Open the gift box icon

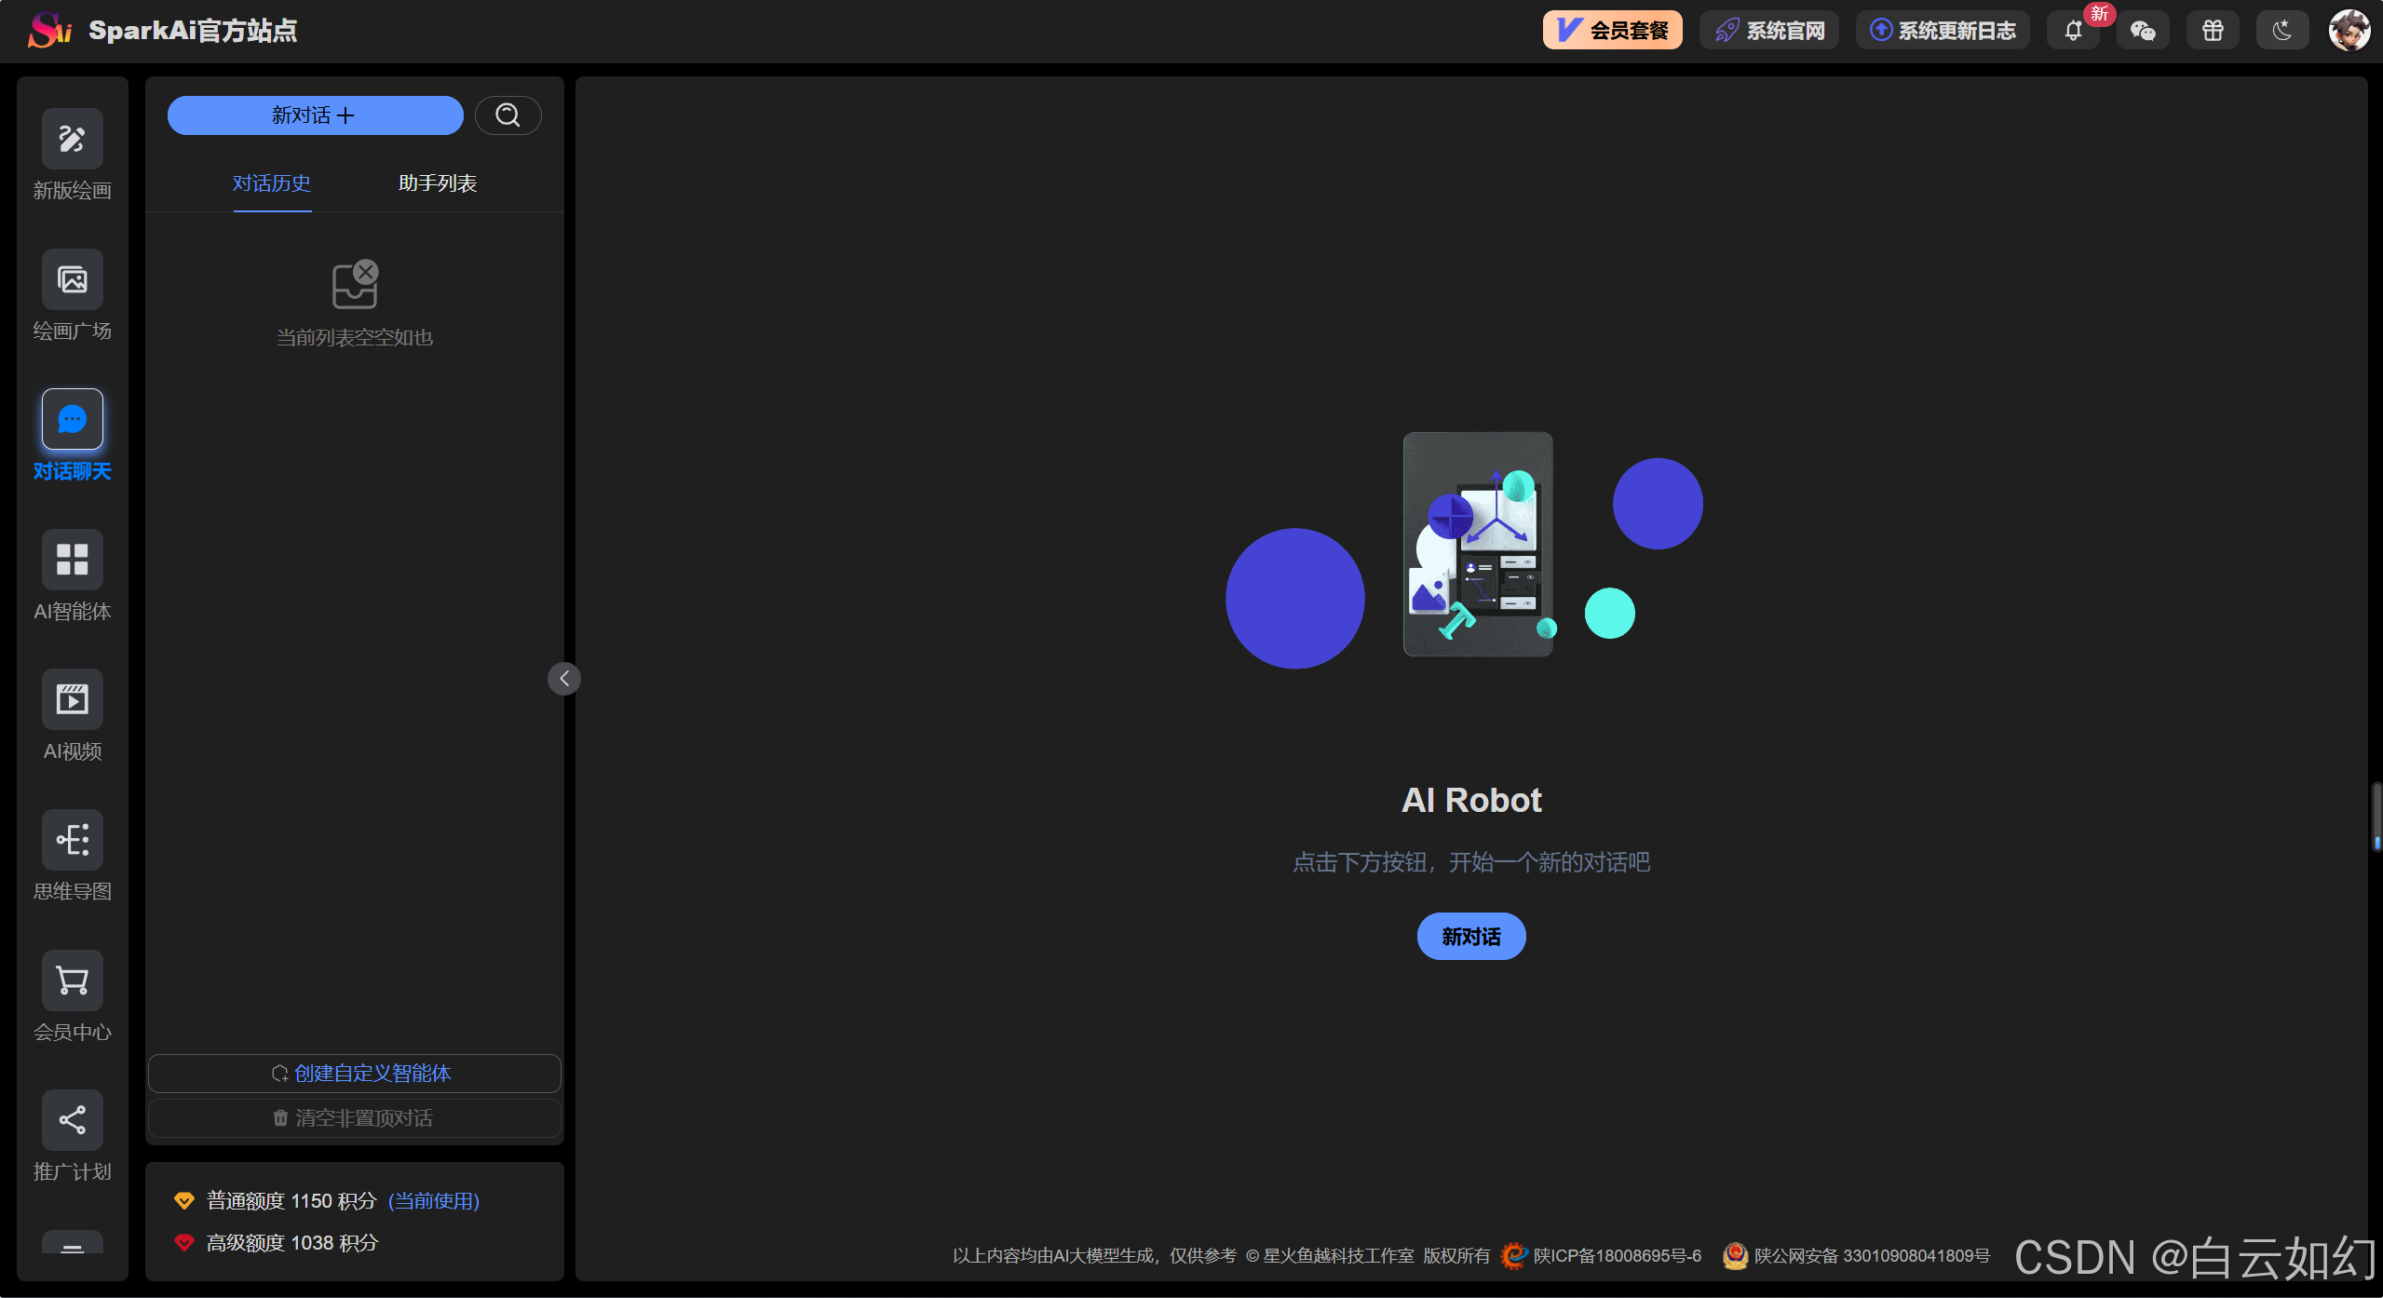pos(2213,31)
